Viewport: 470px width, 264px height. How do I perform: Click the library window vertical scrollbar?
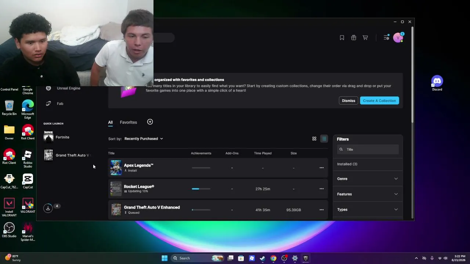[x=413, y=74]
